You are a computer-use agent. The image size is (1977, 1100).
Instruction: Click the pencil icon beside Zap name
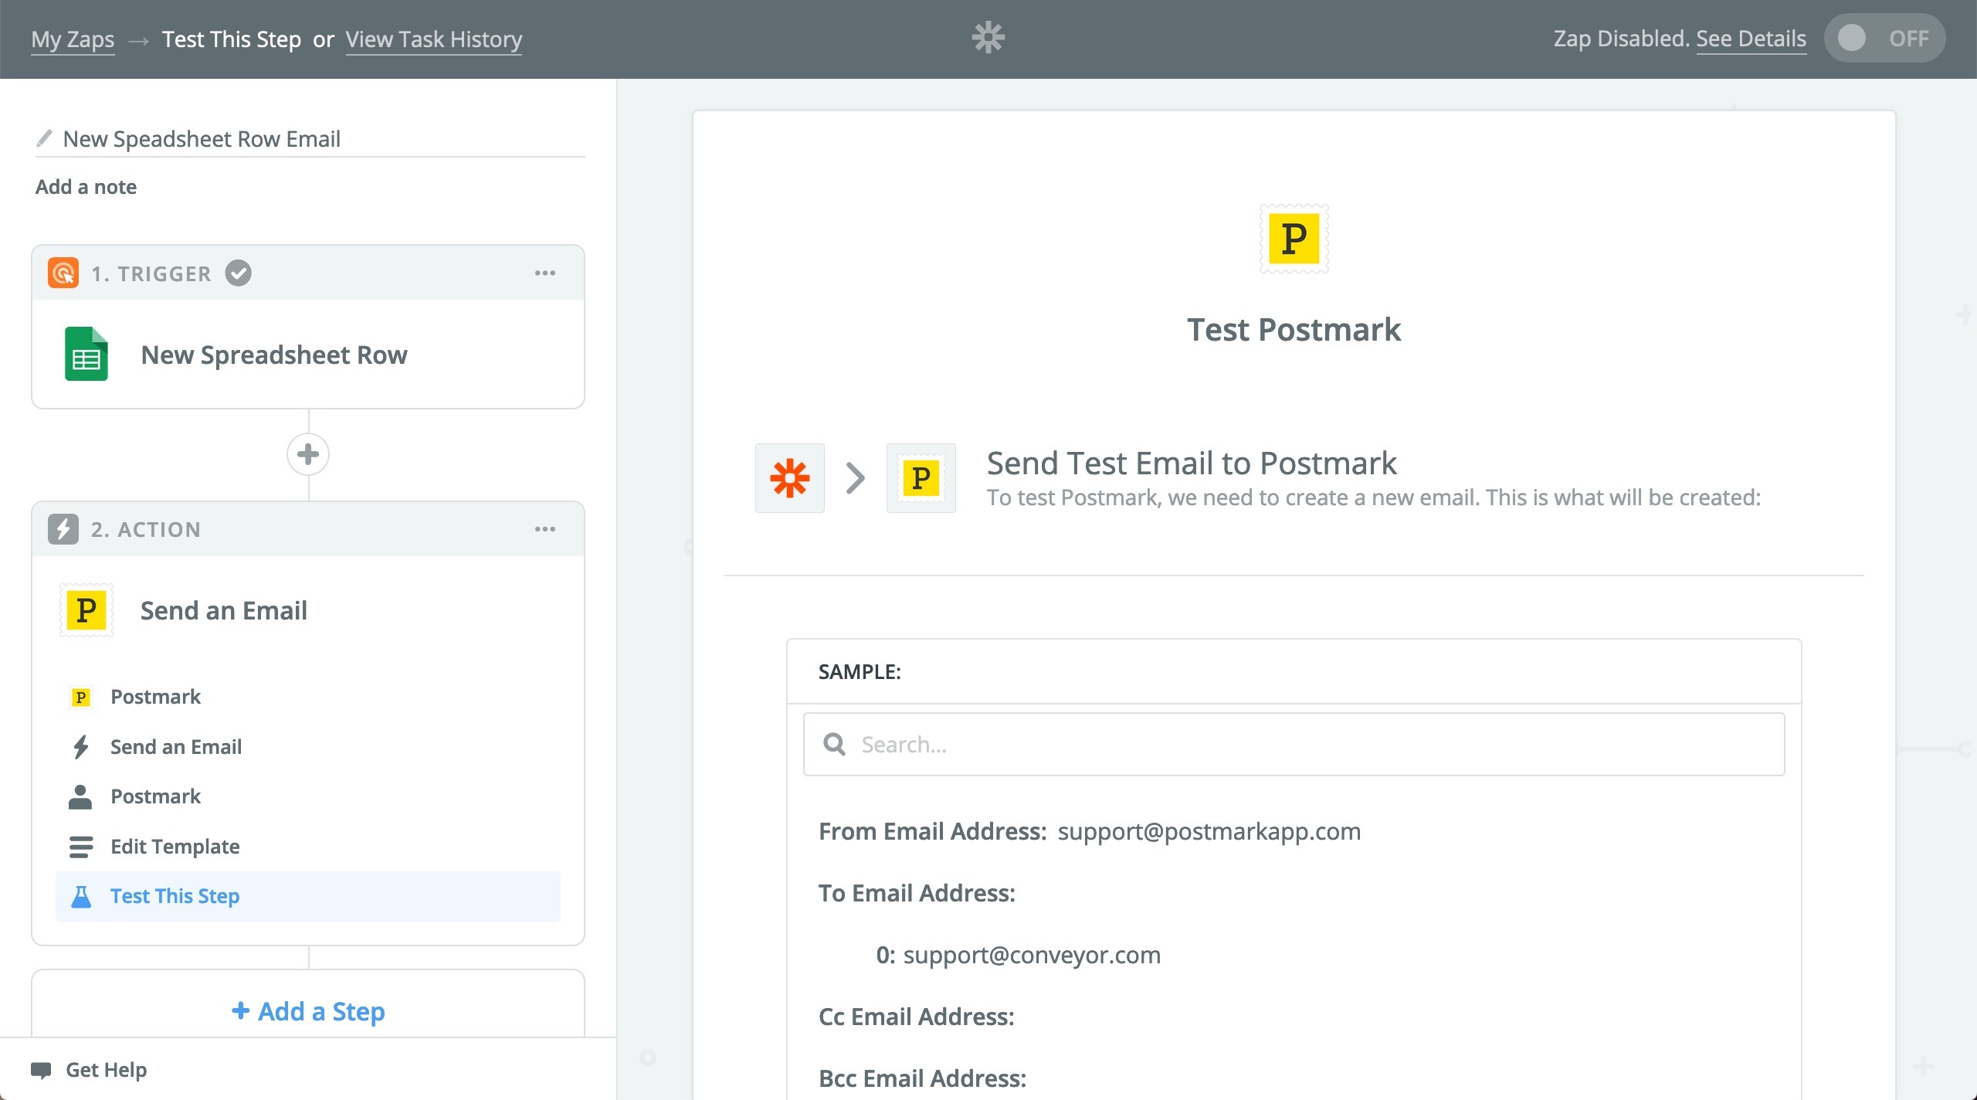[x=44, y=138]
